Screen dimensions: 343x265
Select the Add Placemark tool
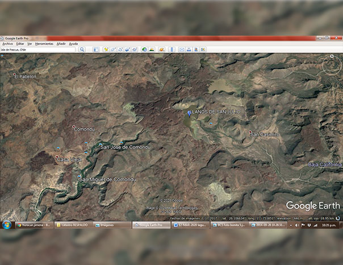click(x=105, y=49)
